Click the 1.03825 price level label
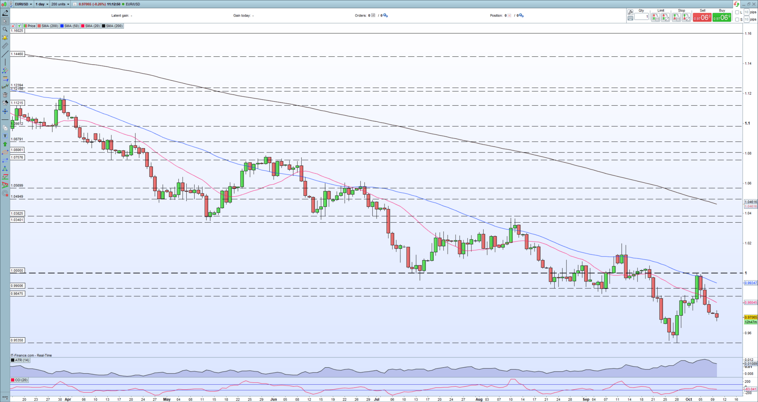Viewport: 758px width, 402px height. coord(17,214)
